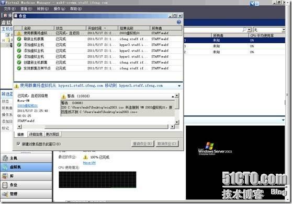Image resolution: width=292 pixels, height=204 pixels.
Task: Click the search magnifier icon in main window
Action: point(244,30)
